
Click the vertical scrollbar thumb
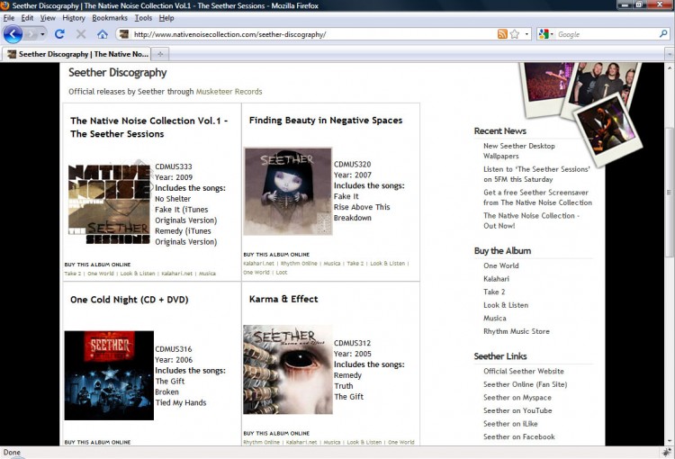pos(670,193)
